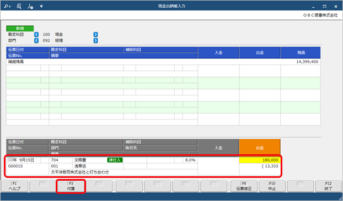Go to next 勘定科目 with right arrow
The height and width of the screenshot is (201, 343).
pos(95,35)
